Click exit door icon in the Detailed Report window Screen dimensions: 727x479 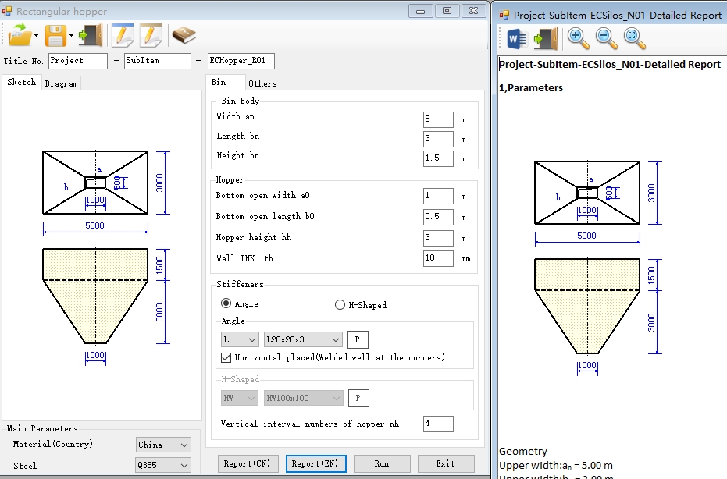pos(546,39)
